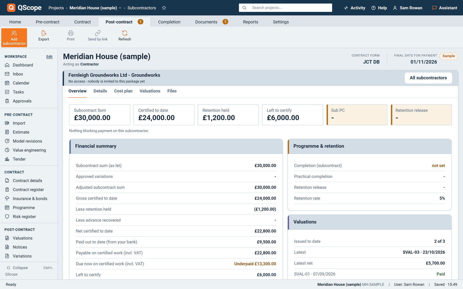Expand the Meridian House project dropdown
The image size is (463, 289).
click(120, 8)
